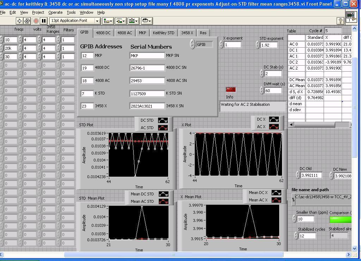Click the freqs field showing 20k
The image size is (361, 261).
click(x=11, y=48)
